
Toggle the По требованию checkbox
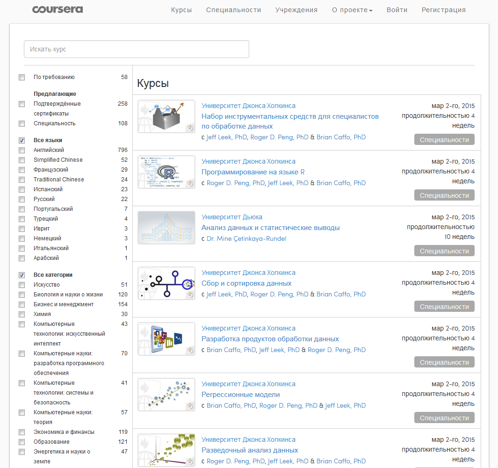(22, 78)
